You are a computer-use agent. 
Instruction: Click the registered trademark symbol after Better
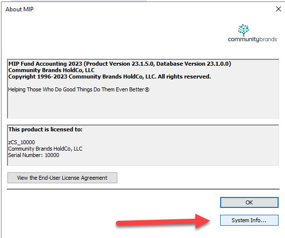pos(147,89)
